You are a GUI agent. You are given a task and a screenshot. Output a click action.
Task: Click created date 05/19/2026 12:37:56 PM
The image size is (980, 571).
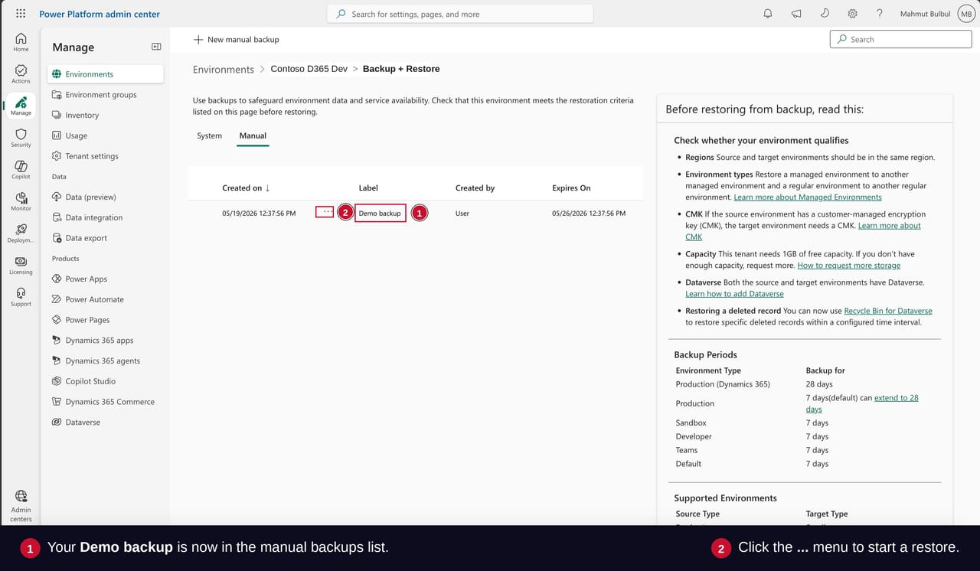[x=259, y=214]
